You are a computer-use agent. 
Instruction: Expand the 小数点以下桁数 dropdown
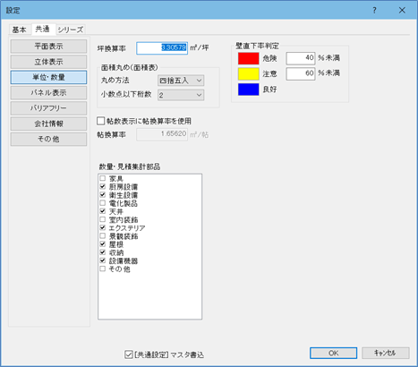point(181,95)
